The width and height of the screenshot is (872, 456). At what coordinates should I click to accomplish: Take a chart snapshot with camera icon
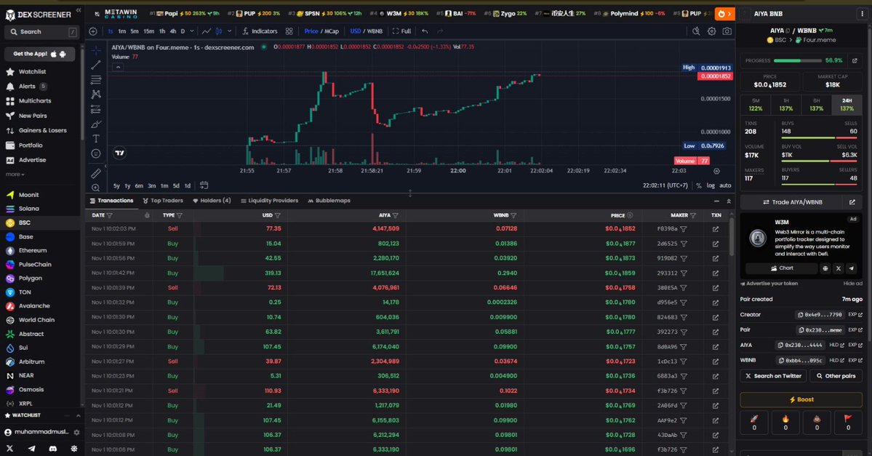coord(727,31)
